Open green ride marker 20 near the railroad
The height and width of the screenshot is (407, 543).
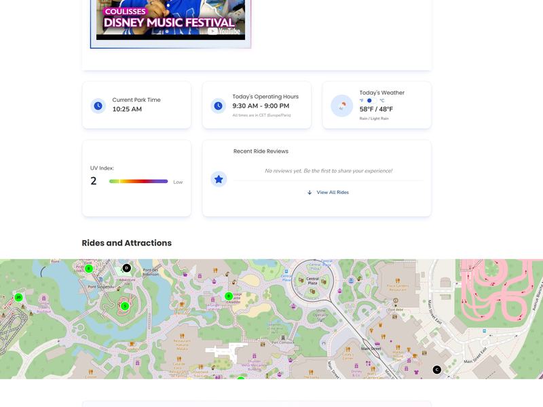point(18,297)
